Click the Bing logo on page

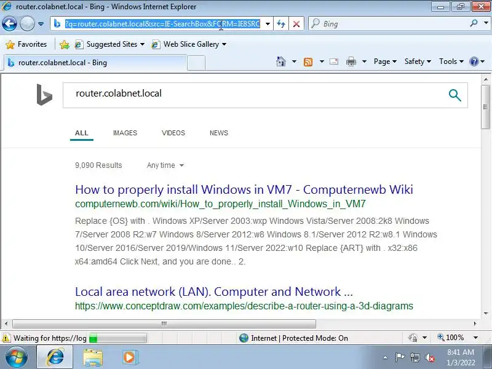click(44, 95)
